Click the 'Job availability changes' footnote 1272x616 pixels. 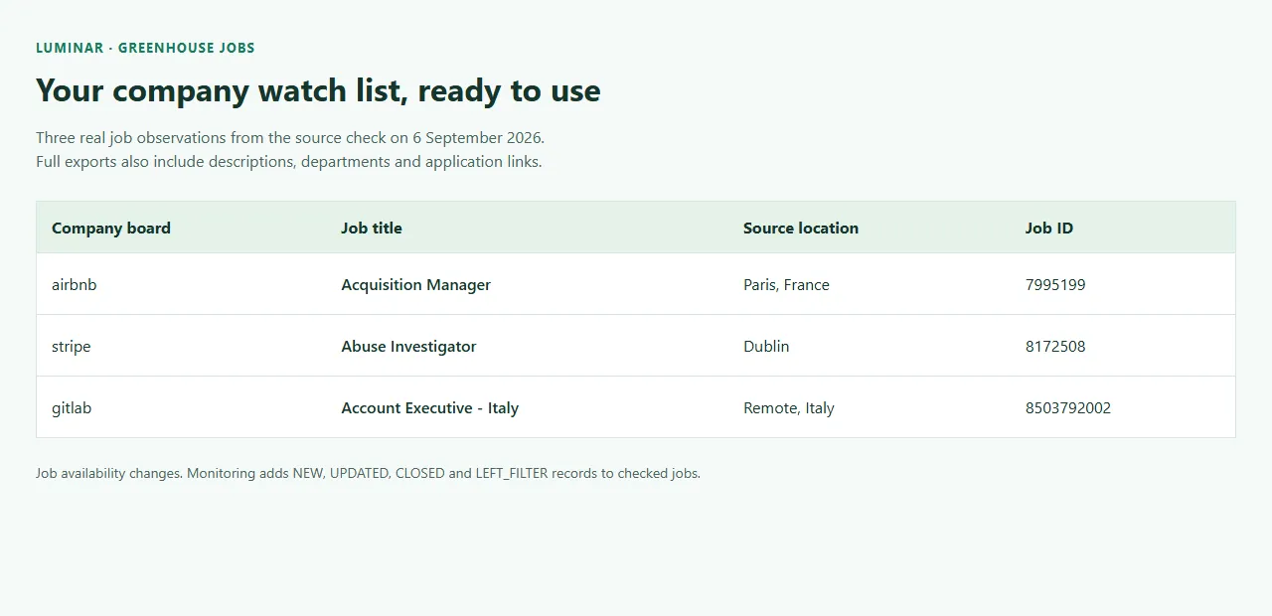[368, 473]
